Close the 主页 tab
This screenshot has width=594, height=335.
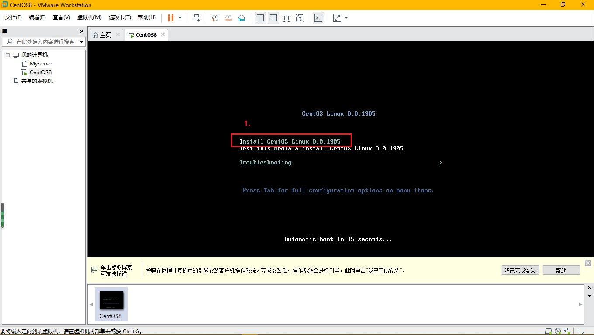(x=117, y=34)
